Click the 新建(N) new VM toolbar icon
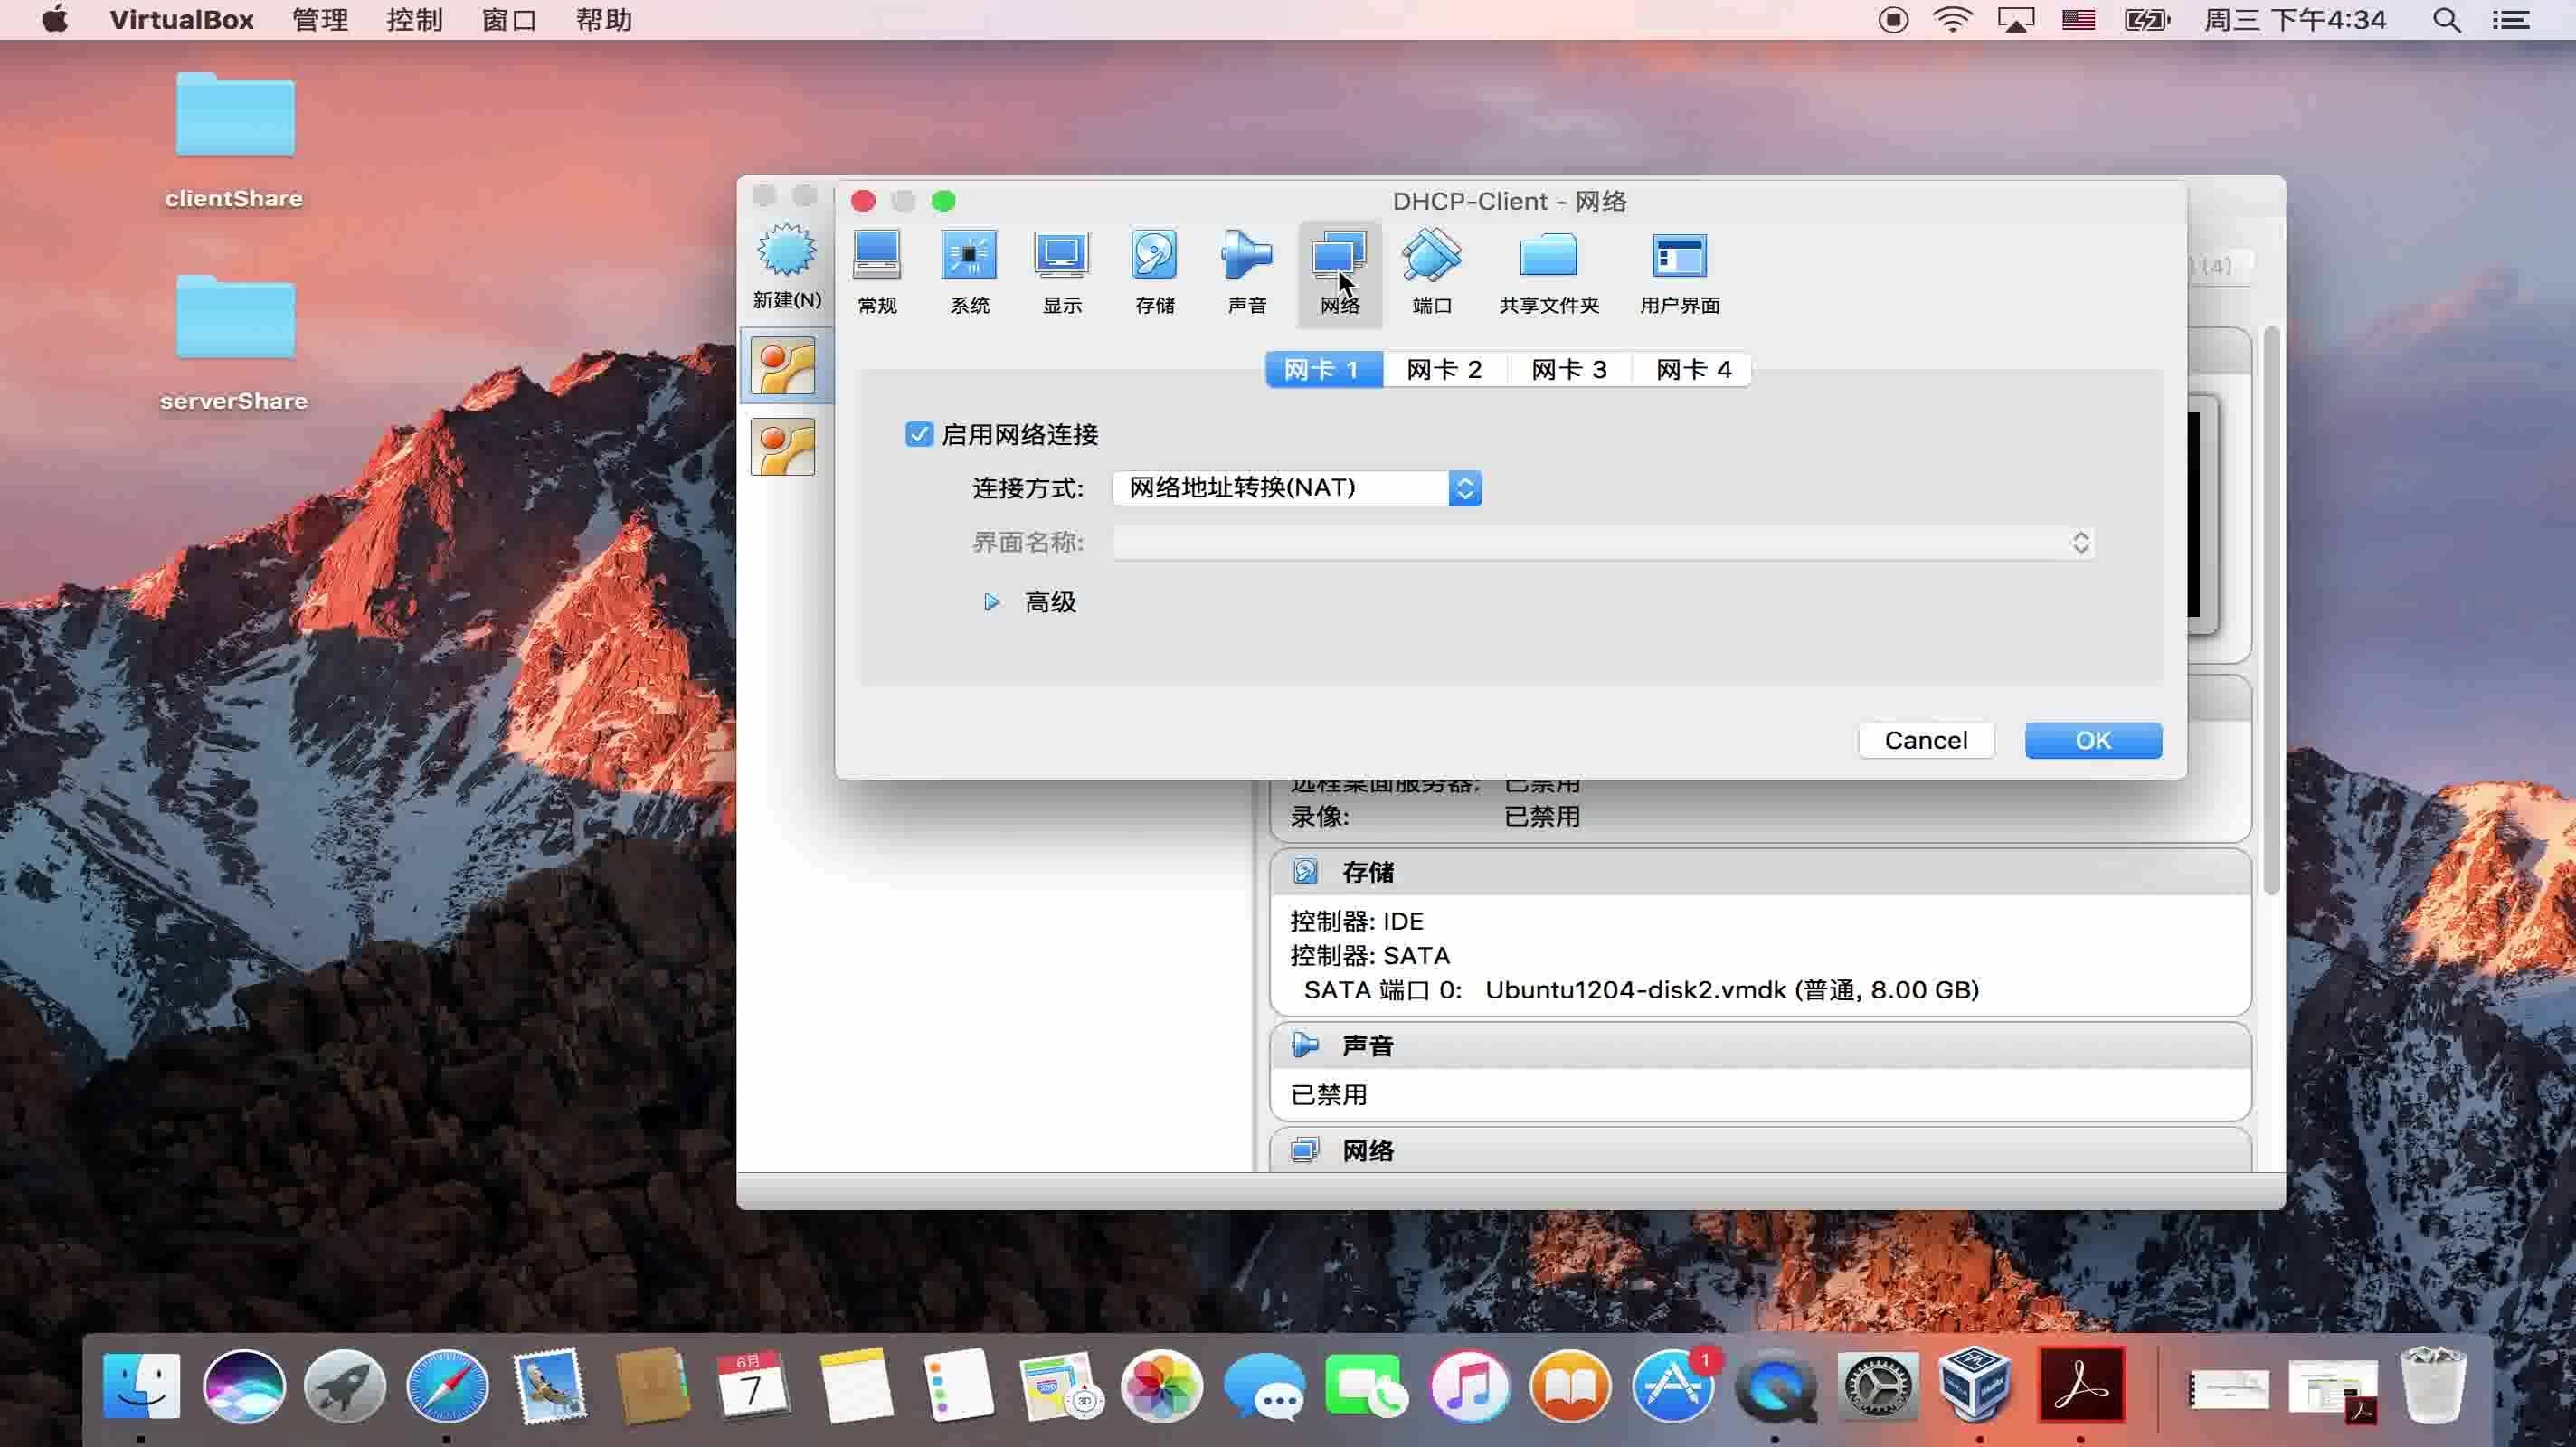The width and height of the screenshot is (2576, 1447). (x=787, y=266)
